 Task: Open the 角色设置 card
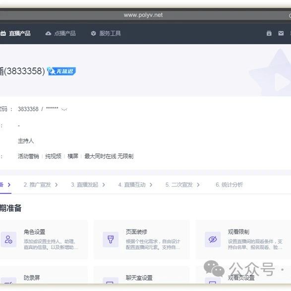[44, 239]
